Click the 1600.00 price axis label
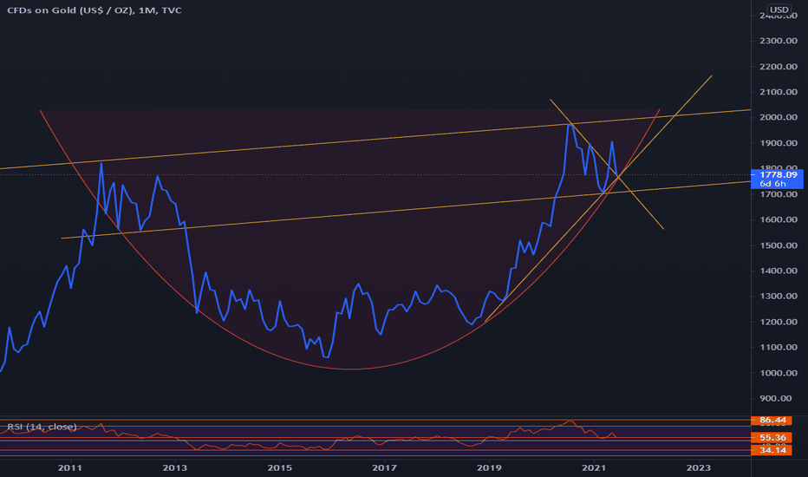Viewport: 808px width, 477px height. tap(779, 219)
